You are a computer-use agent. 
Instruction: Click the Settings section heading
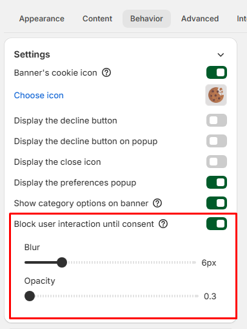pyautogui.click(x=32, y=54)
